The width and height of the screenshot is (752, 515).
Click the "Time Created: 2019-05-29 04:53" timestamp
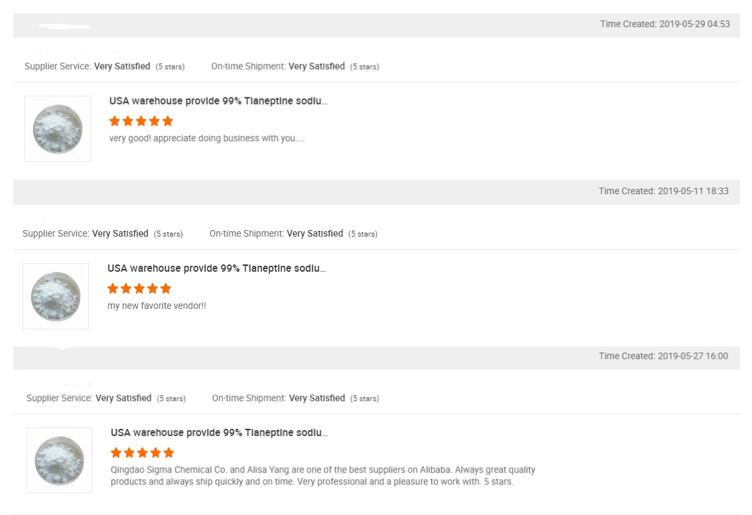pos(664,24)
